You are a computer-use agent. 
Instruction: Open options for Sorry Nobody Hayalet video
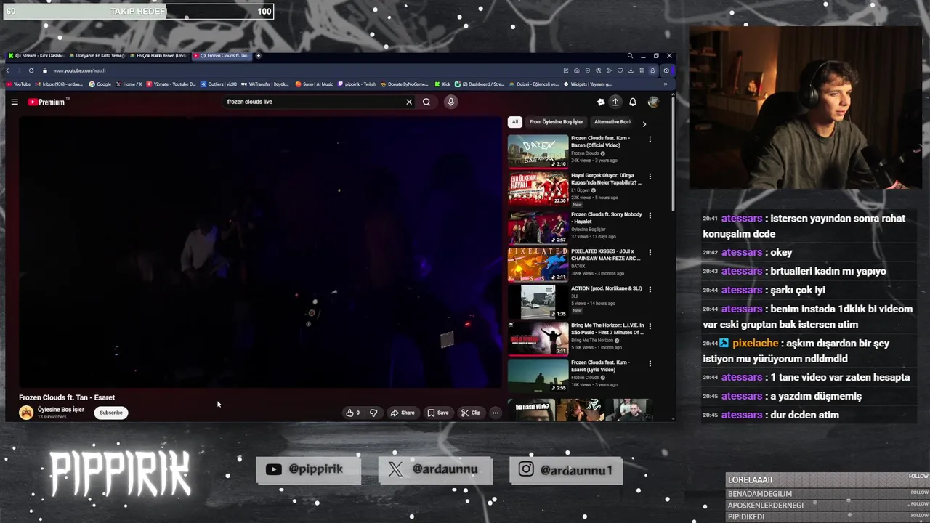pyautogui.click(x=650, y=215)
